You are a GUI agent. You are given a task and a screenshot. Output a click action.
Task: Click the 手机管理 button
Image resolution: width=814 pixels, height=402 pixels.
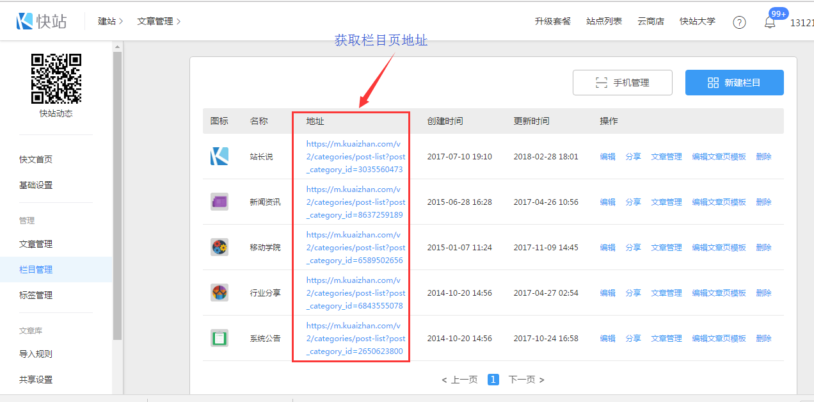(622, 83)
